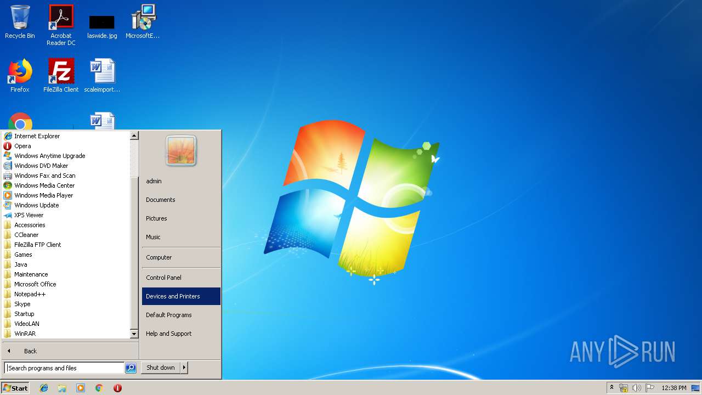Open Windows Anytime Upgrade entry
This screenshot has height=395, width=702.
[66, 156]
